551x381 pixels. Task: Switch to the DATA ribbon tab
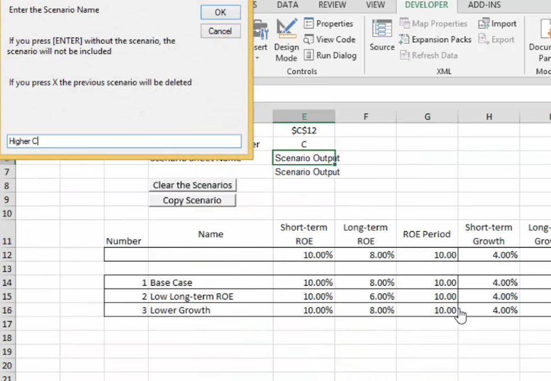[287, 5]
